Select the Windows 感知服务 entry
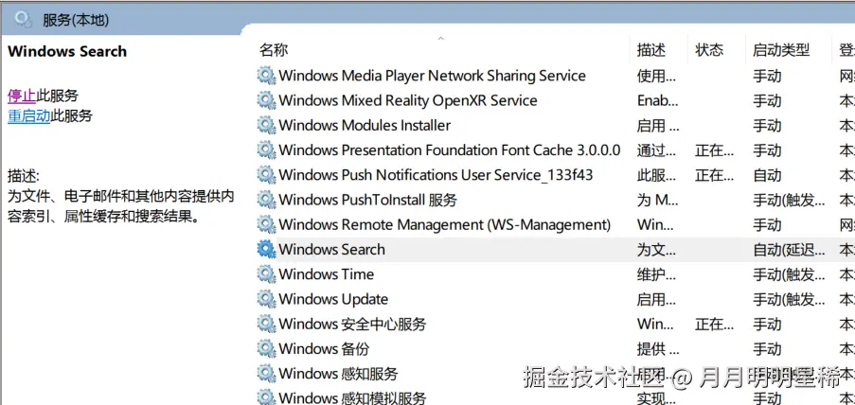Viewport: 855px width, 405px height. [338, 374]
